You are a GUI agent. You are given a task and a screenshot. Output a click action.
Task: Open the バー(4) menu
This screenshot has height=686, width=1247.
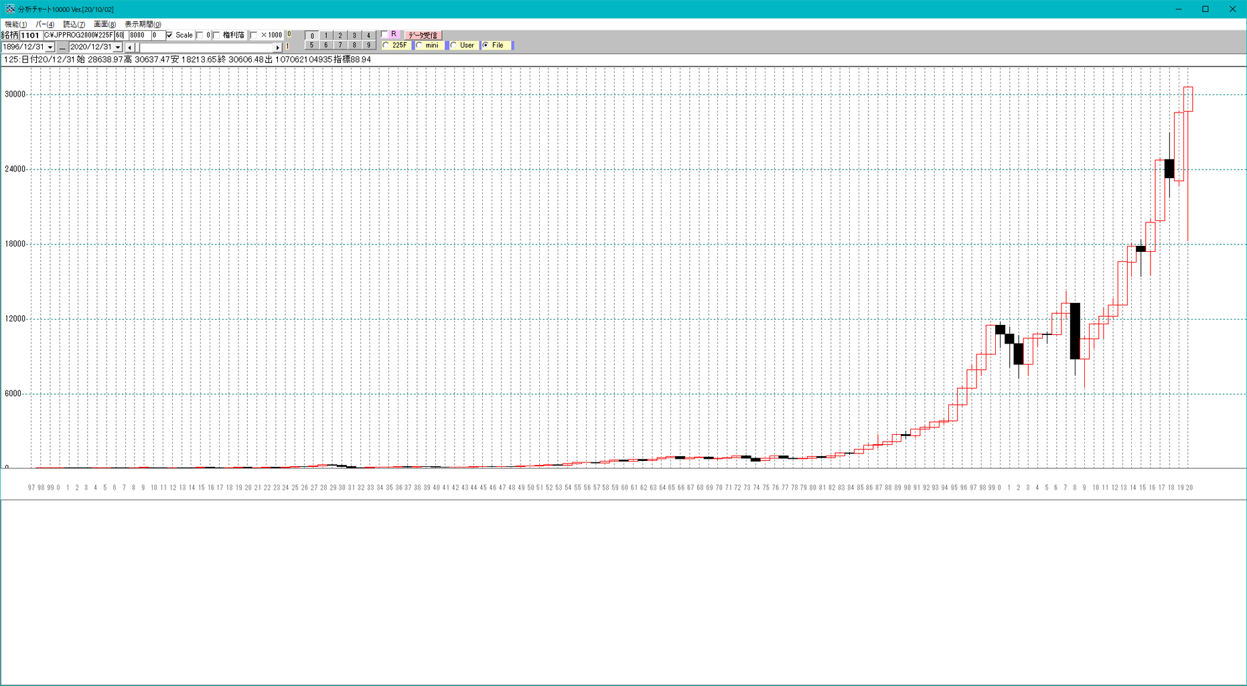45,24
